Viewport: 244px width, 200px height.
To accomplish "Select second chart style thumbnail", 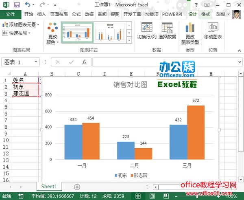I will coord(110,33).
